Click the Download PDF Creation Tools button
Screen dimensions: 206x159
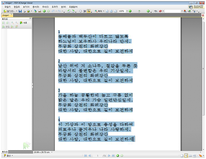point(196,7)
